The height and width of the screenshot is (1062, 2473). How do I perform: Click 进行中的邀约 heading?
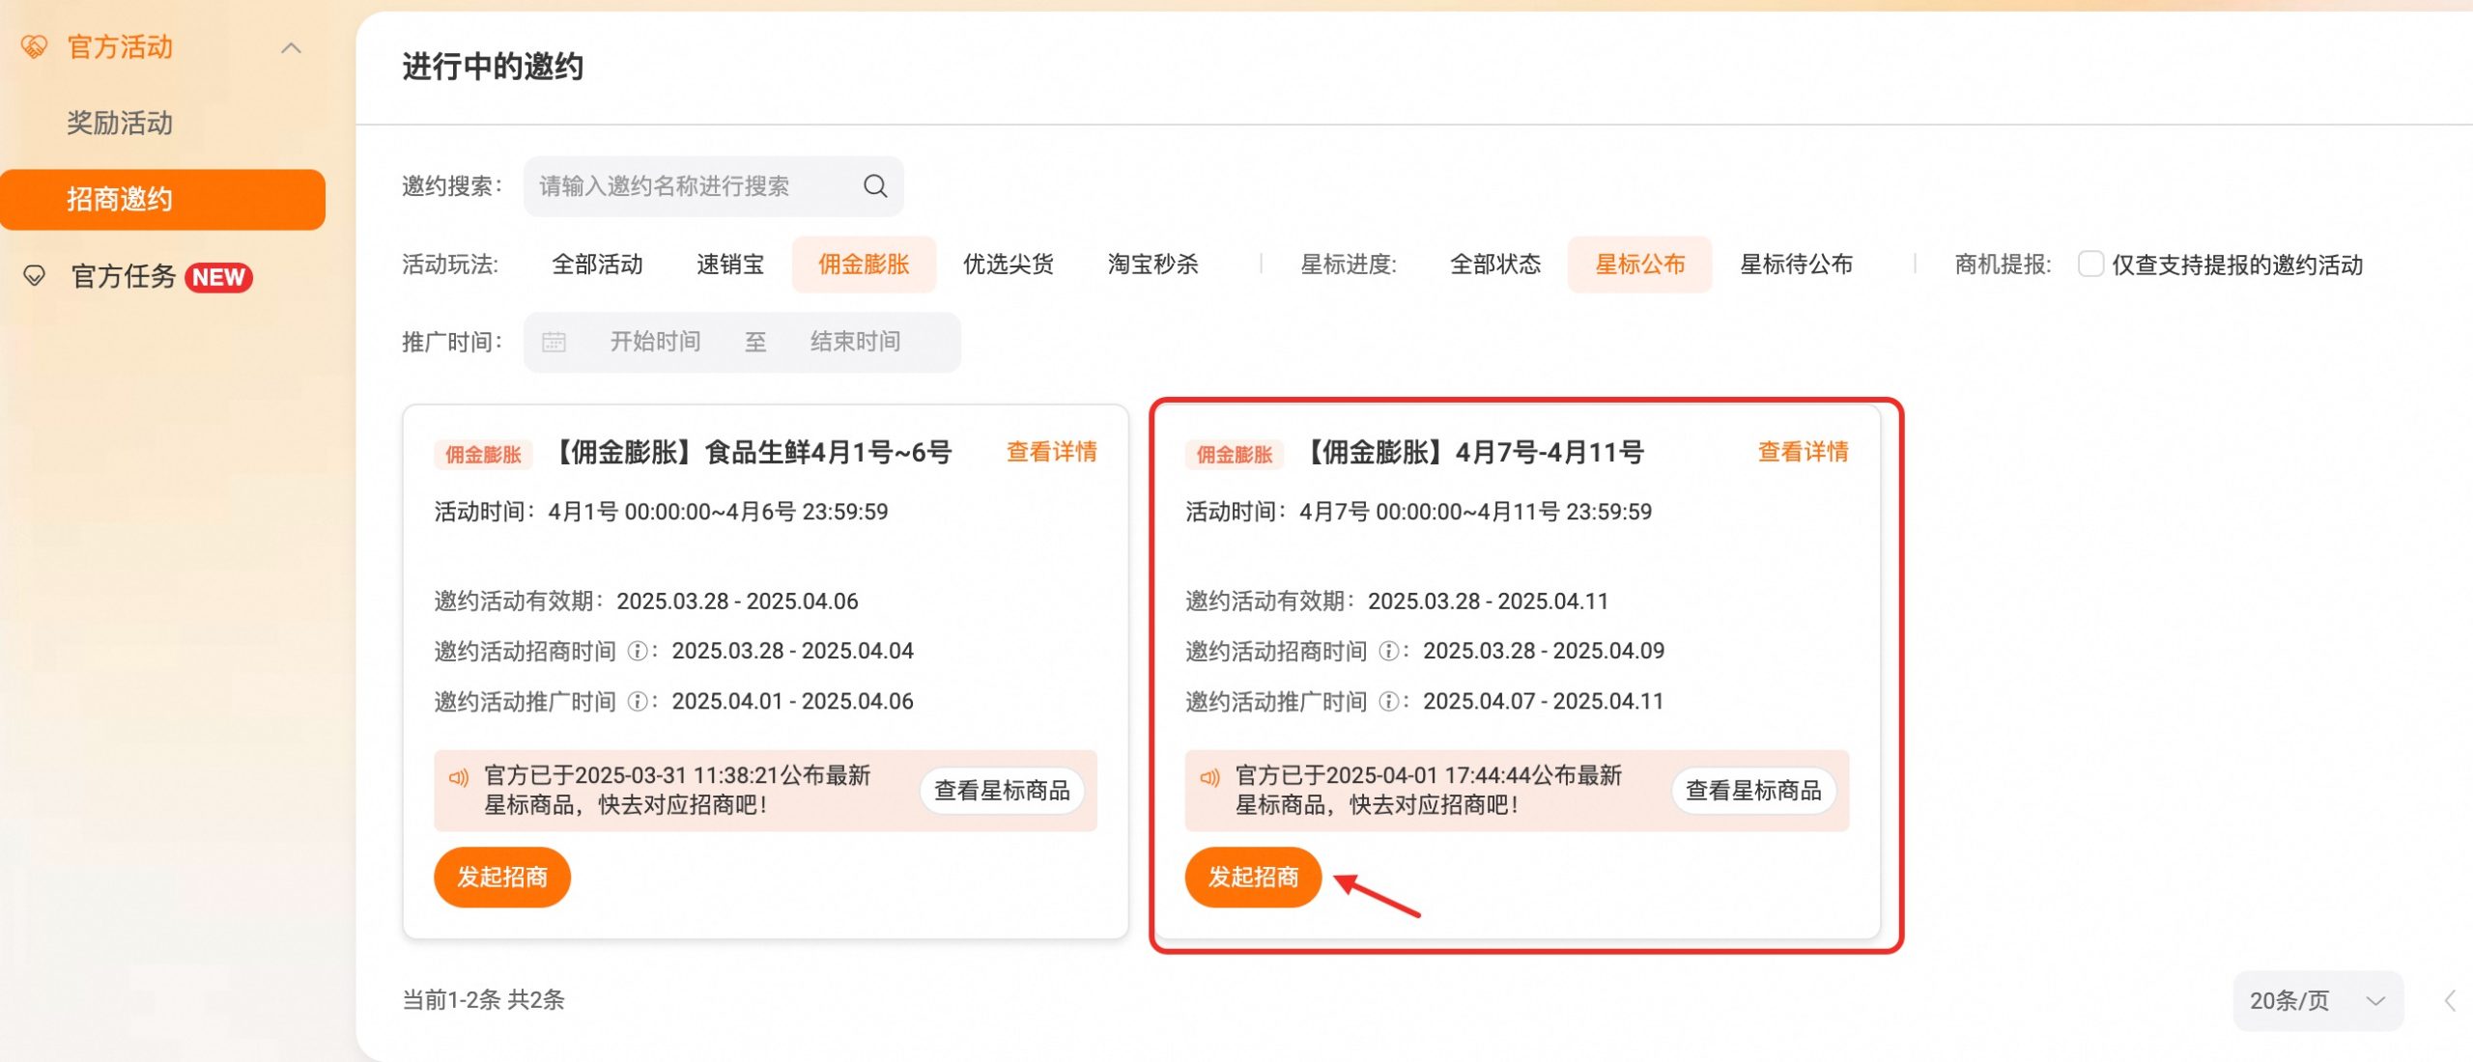click(x=493, y=67)
